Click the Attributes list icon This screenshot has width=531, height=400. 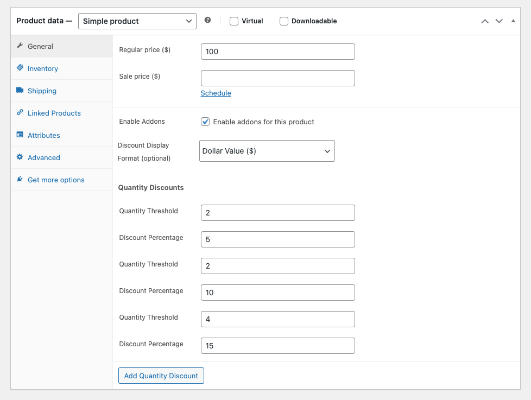20,135
